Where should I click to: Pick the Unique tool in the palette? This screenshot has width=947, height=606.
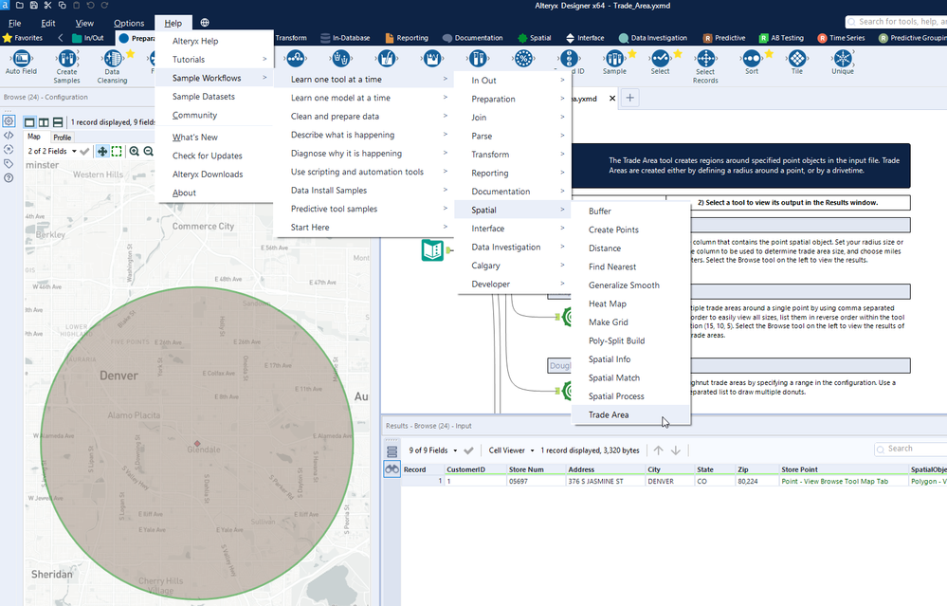pos(842,59)
